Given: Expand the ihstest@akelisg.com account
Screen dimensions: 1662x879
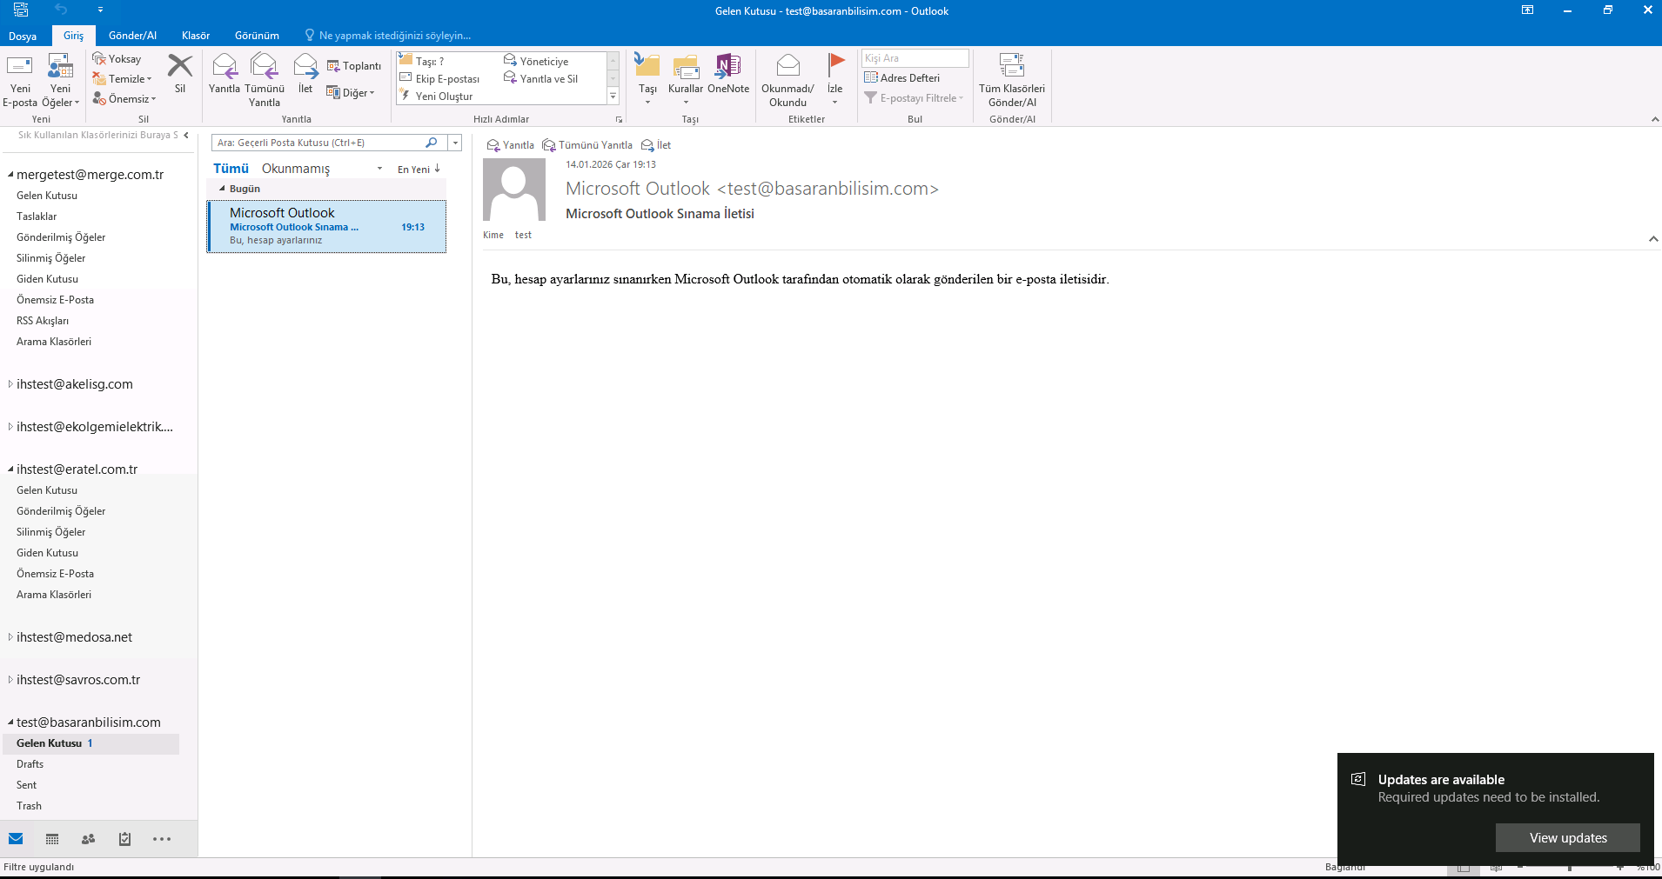Looking at the screenshot, I should 10,384.
